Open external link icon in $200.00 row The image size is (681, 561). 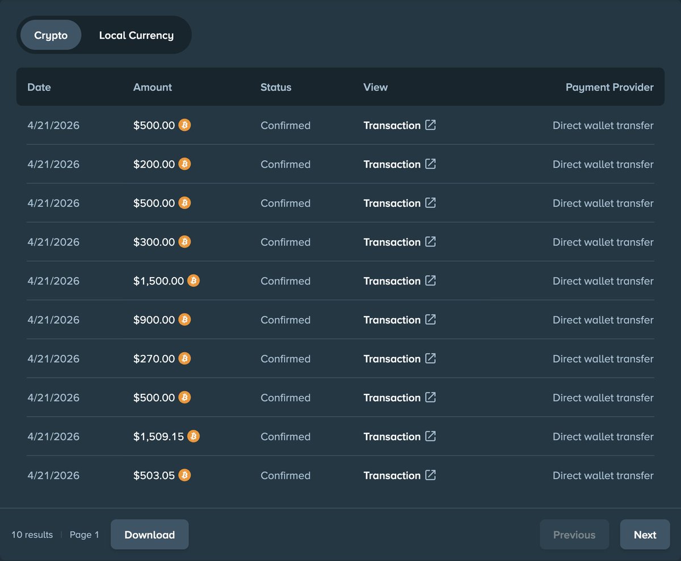click(x=431, y=164)
